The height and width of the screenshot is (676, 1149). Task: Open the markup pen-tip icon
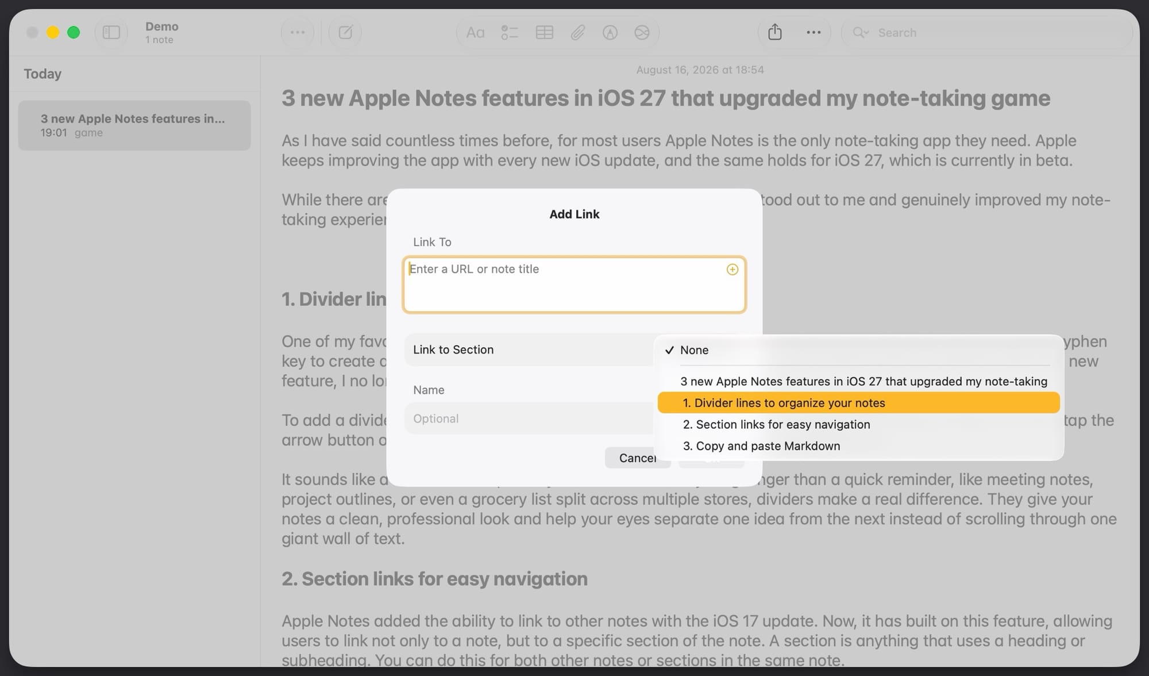[x=610, y=33]
